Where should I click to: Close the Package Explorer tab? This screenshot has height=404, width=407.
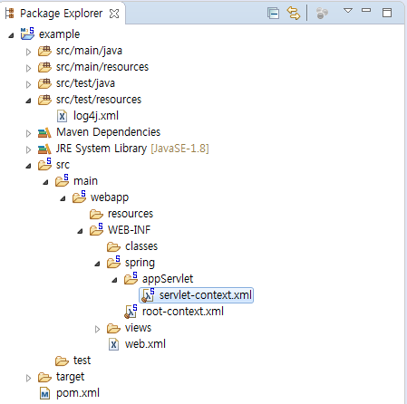tap(114, 14)
